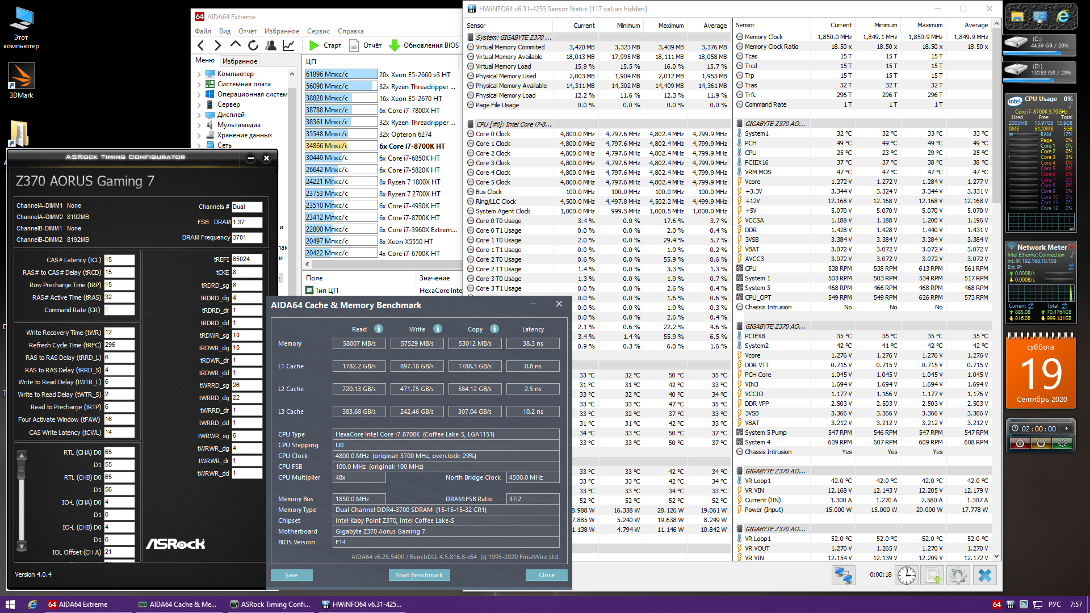This screenshot has width=1090, height=613.
Task: Expand the Компьютер tree node
Action: pyautogui.click(x=199, y=74)
